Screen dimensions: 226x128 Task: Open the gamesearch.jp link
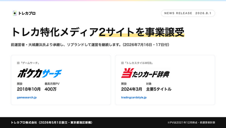tap(27, 97)
